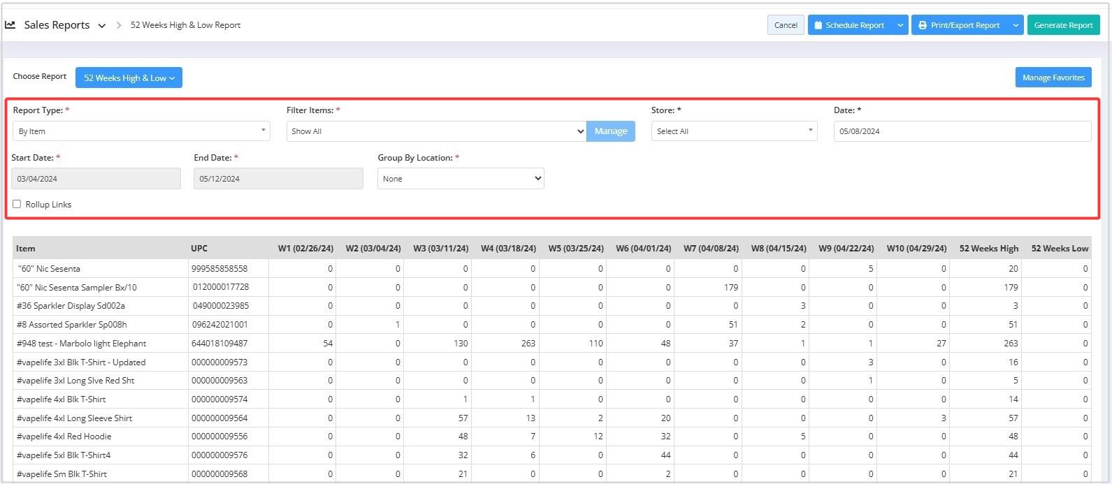This screenshot has width=1112, height=484.
Task: Click UPC 012000017728
Action: pos(221,288)
